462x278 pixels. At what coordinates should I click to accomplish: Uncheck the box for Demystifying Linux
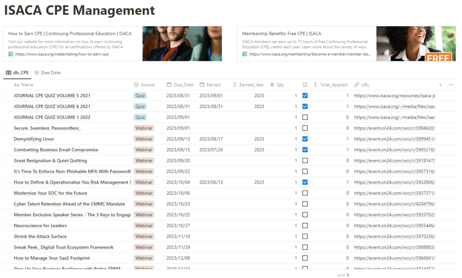click(x=305, y=139)
